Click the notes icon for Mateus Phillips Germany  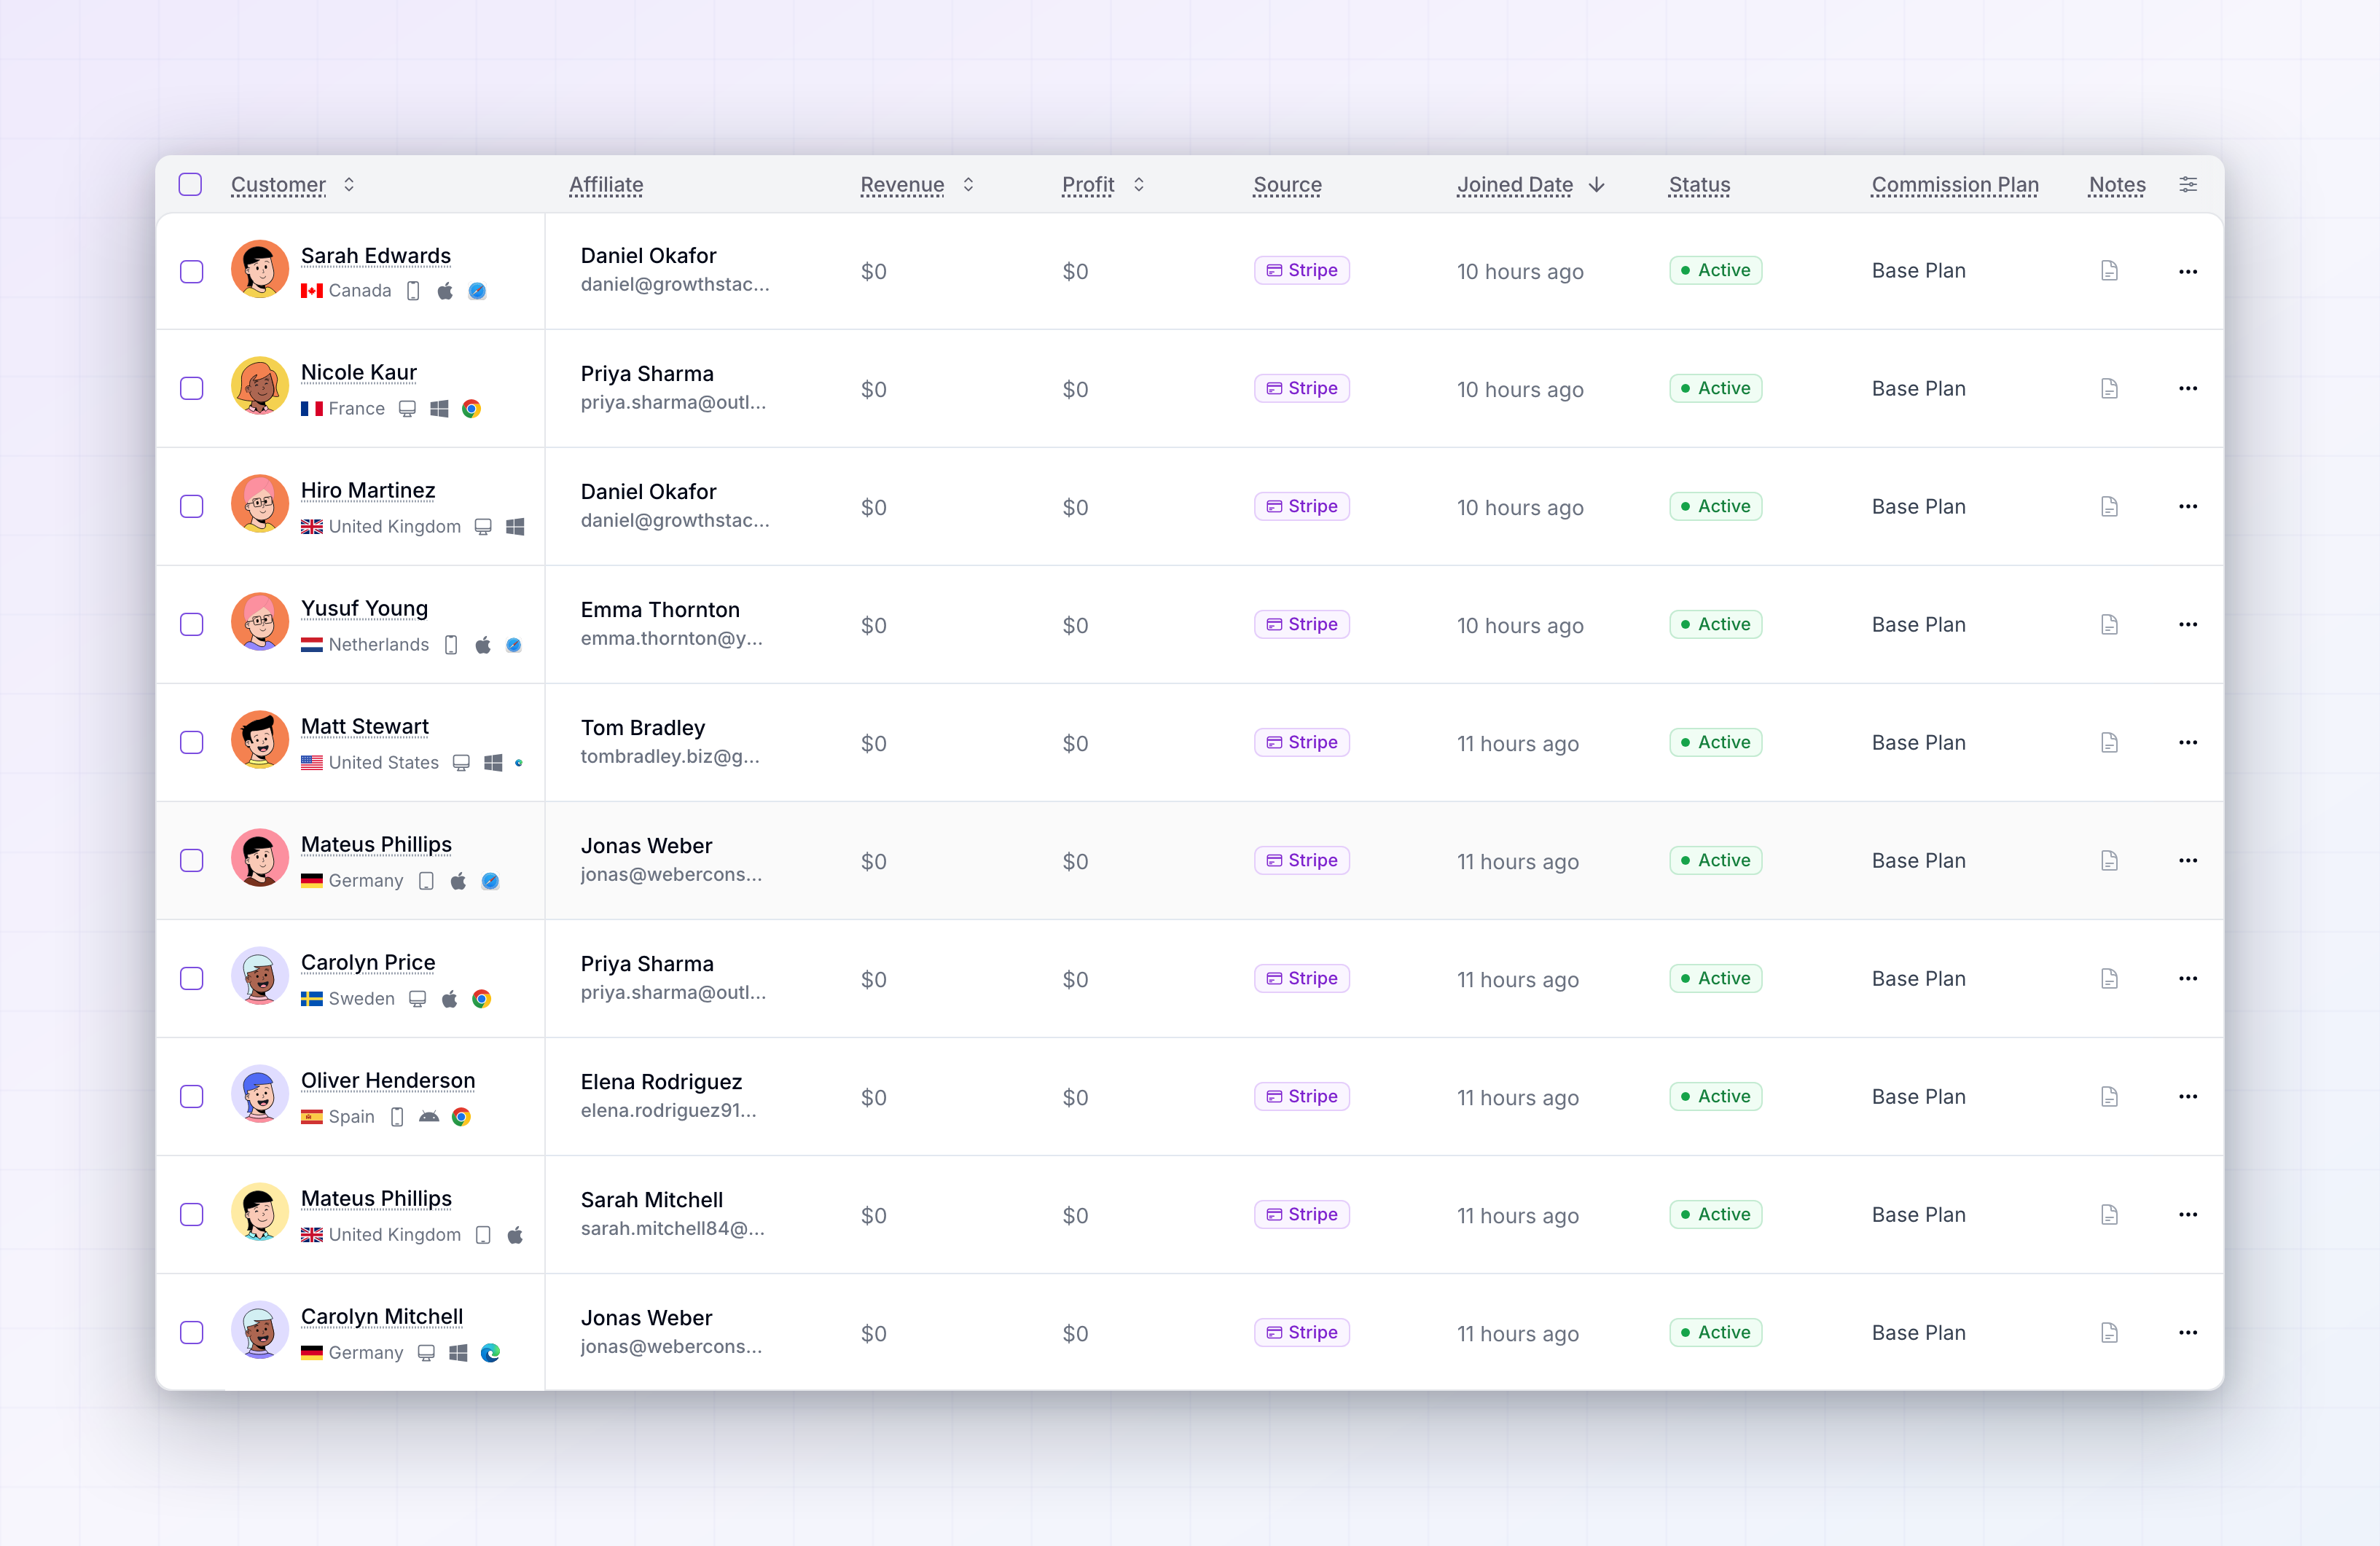(x=2109, y=861)
